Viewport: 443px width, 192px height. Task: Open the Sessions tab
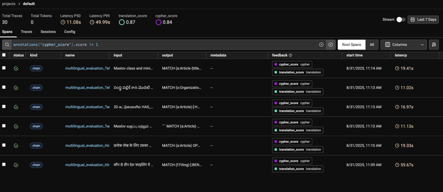[x=48, y=31]
